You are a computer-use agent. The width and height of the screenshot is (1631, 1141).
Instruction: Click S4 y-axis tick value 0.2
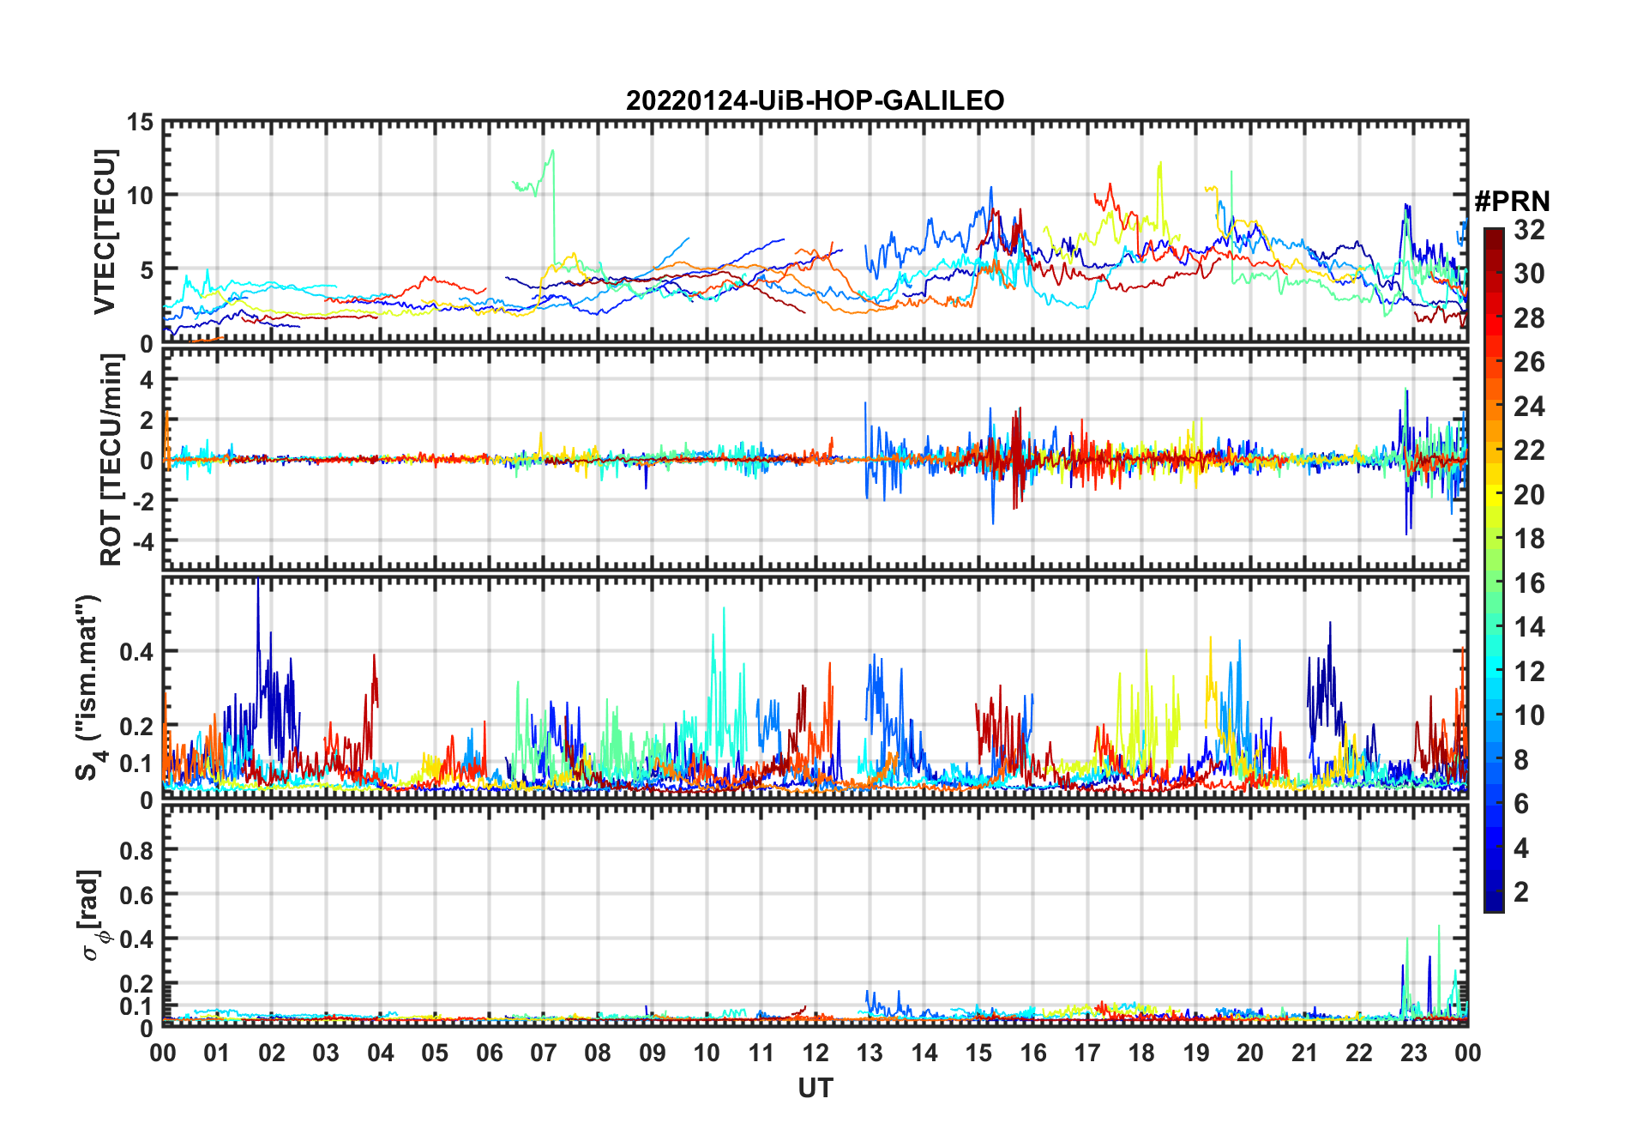(x=136, y=726)
